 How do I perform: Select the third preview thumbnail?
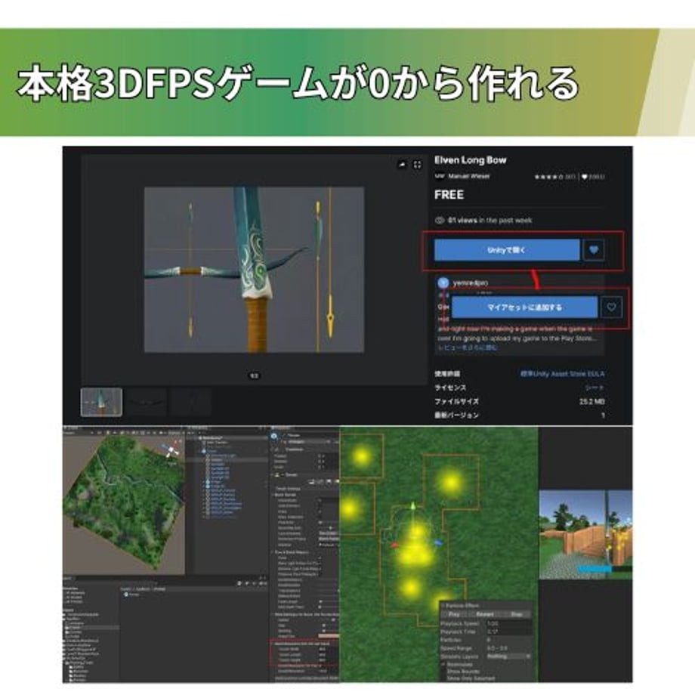click(191, 402)
